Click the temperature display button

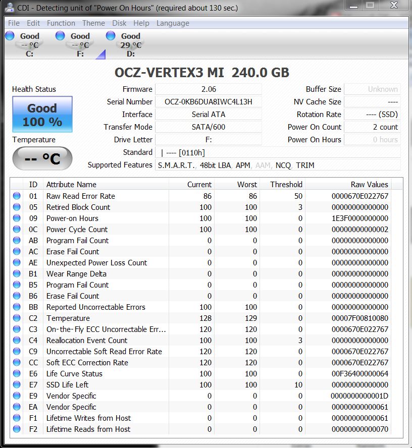(42, 159)
